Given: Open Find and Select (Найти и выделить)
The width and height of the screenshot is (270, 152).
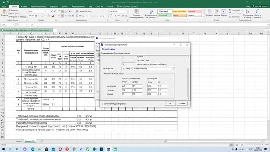Looking at the screenshot, I should 258,14.
